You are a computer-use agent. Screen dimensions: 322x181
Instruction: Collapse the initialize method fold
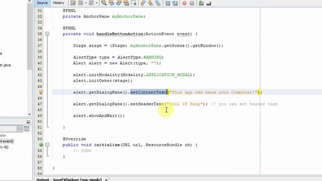coord(47,145)
